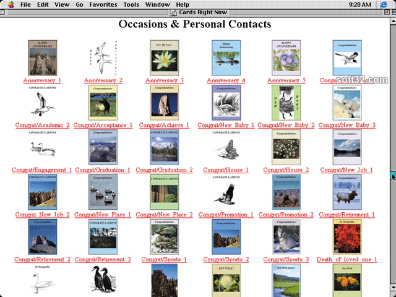Image resolution: width=396 pixels, height=297 pixels.
Task: Select the Congrat/Promotion 1 link
Action: (226, 215)
